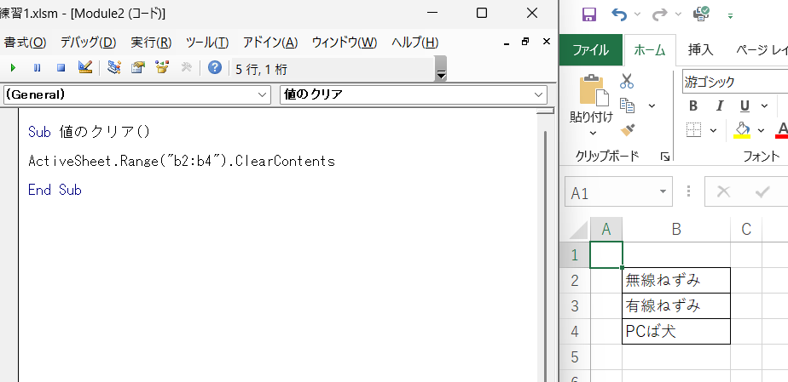Open VBA help with the question mark icon
788x382 pixels.
coord(215,67)
